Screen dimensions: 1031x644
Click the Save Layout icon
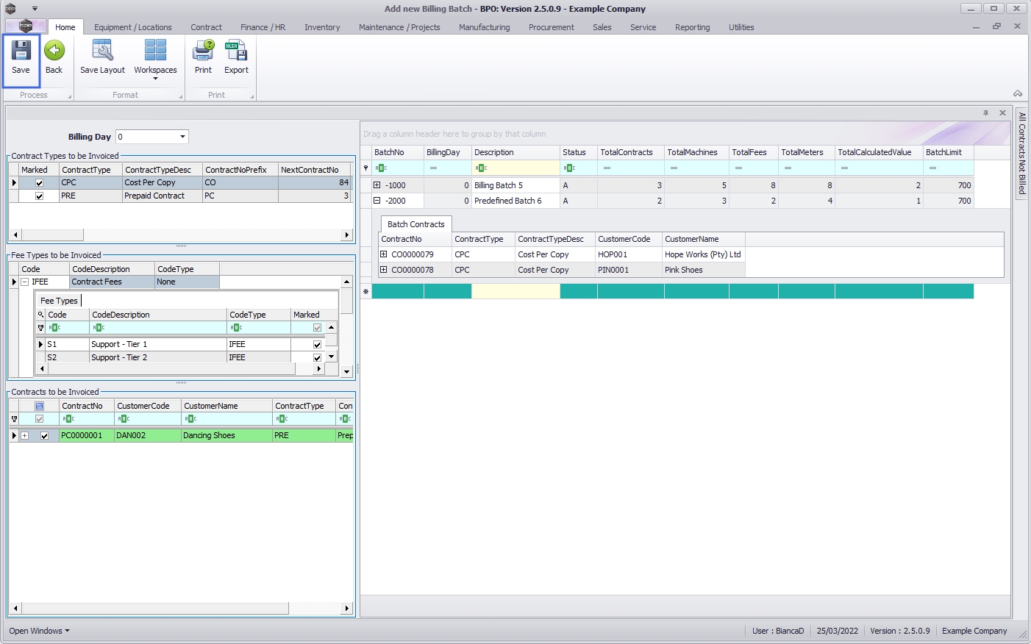pyautogui.click(x=102, y=51)
